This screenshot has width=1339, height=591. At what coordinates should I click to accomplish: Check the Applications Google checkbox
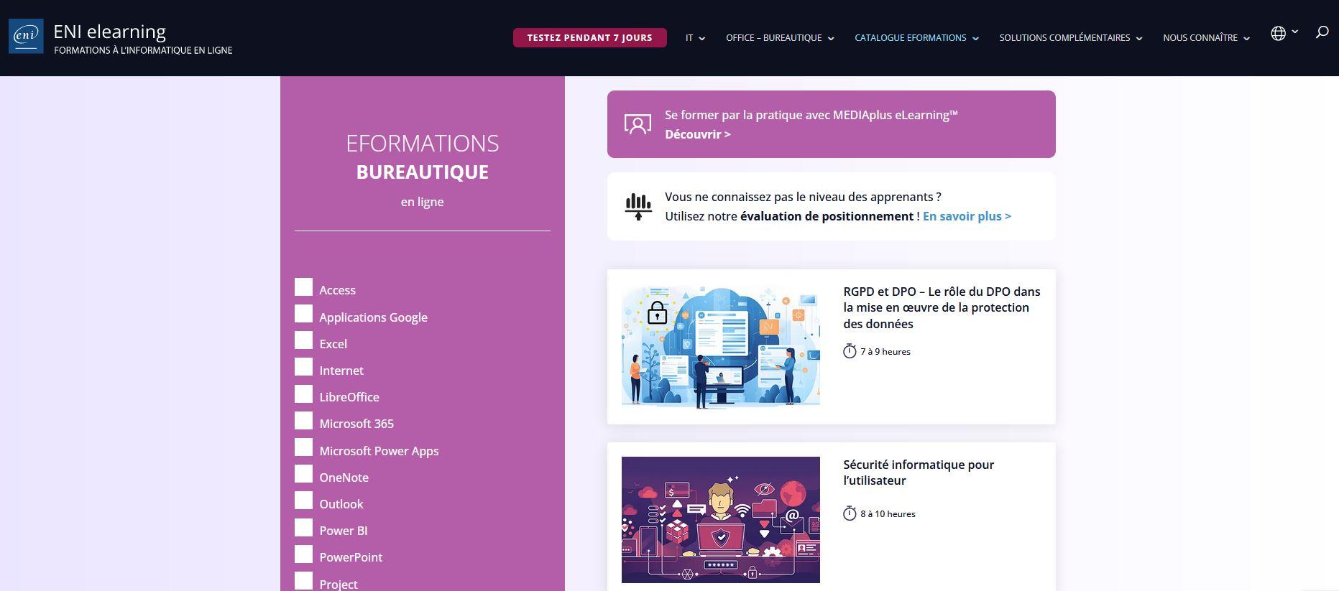click(x=304, y=314)
